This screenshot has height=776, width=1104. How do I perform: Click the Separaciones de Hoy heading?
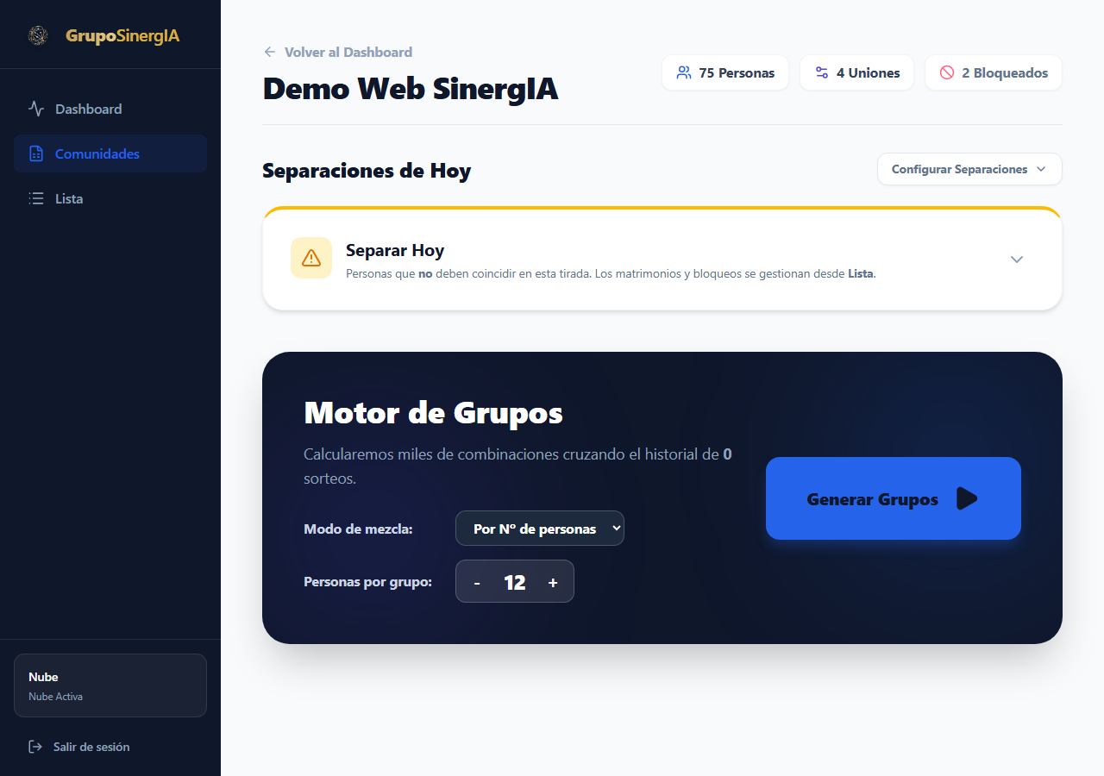click(x=367, y=171)
